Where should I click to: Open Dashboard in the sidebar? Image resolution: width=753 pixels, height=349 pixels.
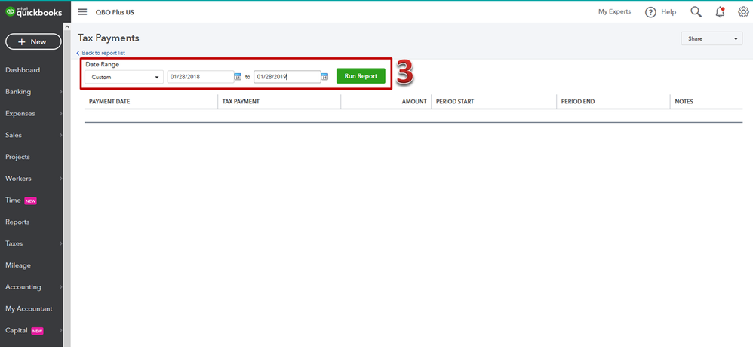23,70
